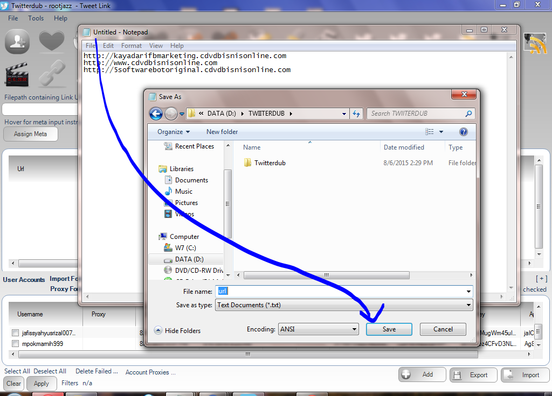Check the jafissyahyusrizal007 account checkbox
The image size is (552, 396).
tap(15, 333)
